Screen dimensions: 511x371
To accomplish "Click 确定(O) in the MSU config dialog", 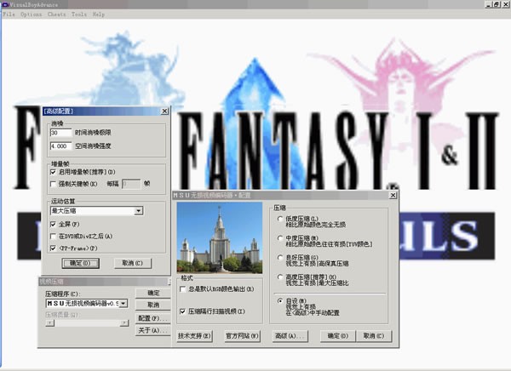I will coord(337,336).
